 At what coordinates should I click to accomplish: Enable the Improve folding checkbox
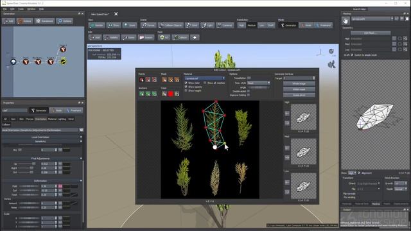click(249, 95)
